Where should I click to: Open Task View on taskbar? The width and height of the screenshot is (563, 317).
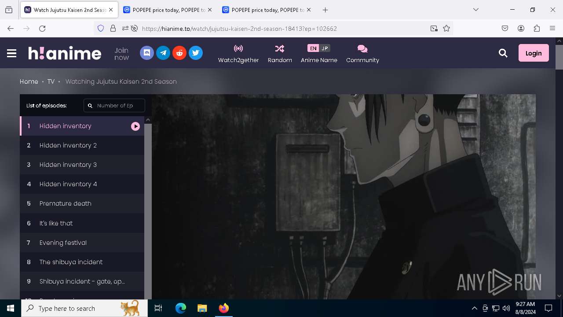(x=158, y=308)
